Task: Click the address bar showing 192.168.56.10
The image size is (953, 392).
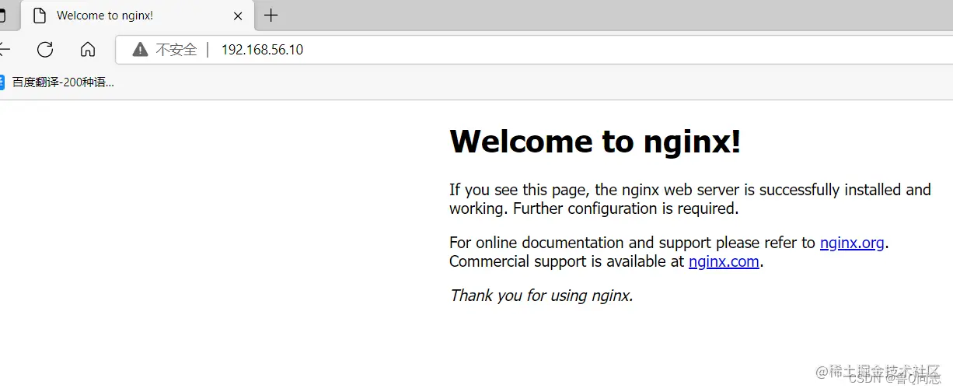Action: 535,50
